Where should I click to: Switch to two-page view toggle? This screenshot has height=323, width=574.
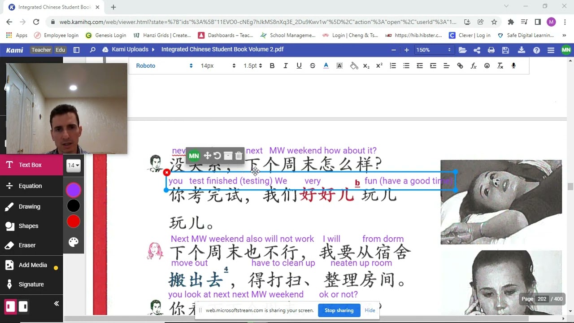23,306
